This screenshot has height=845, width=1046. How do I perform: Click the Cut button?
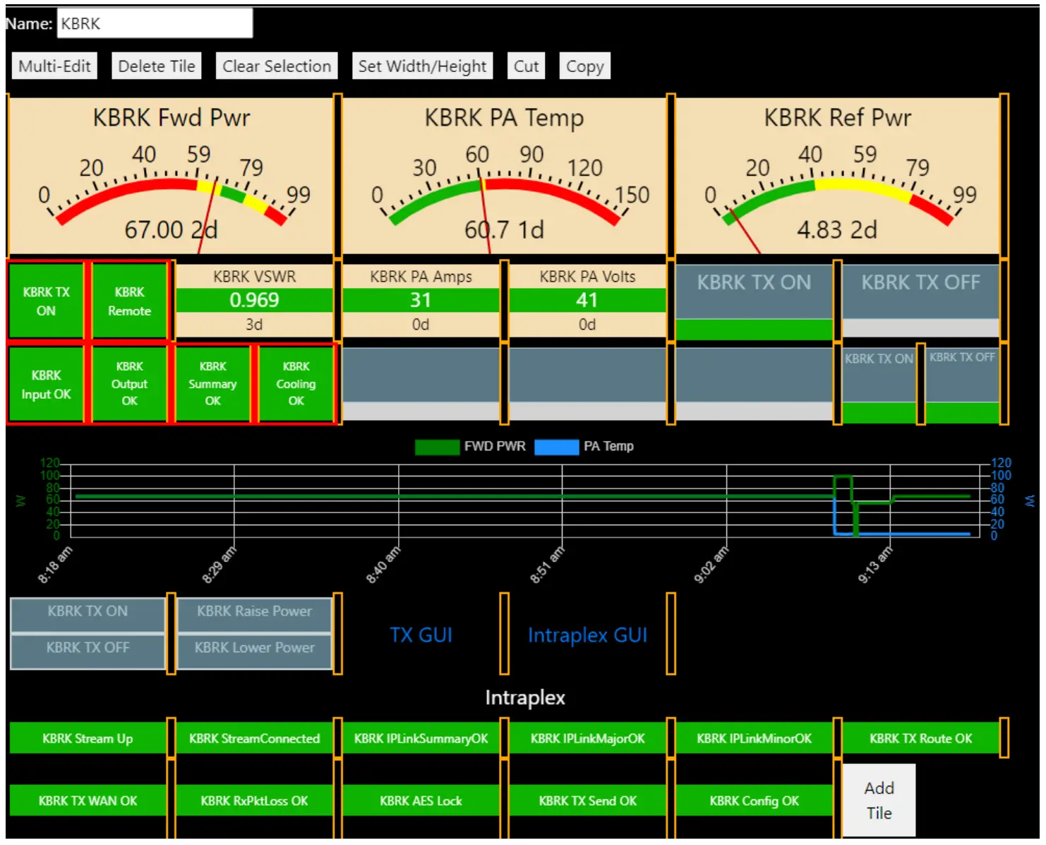coord(526,66)
